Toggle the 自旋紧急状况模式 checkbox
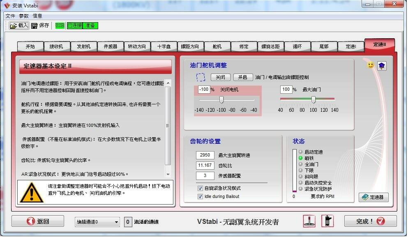Screen dimensions: 408x237 pyautogui.click(x=200, y=188)
